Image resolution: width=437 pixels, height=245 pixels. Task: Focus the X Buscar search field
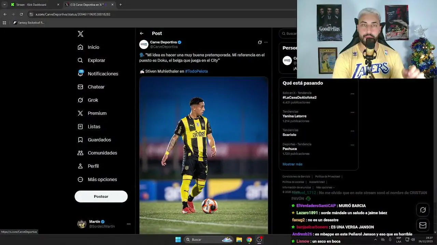(289, 33)
